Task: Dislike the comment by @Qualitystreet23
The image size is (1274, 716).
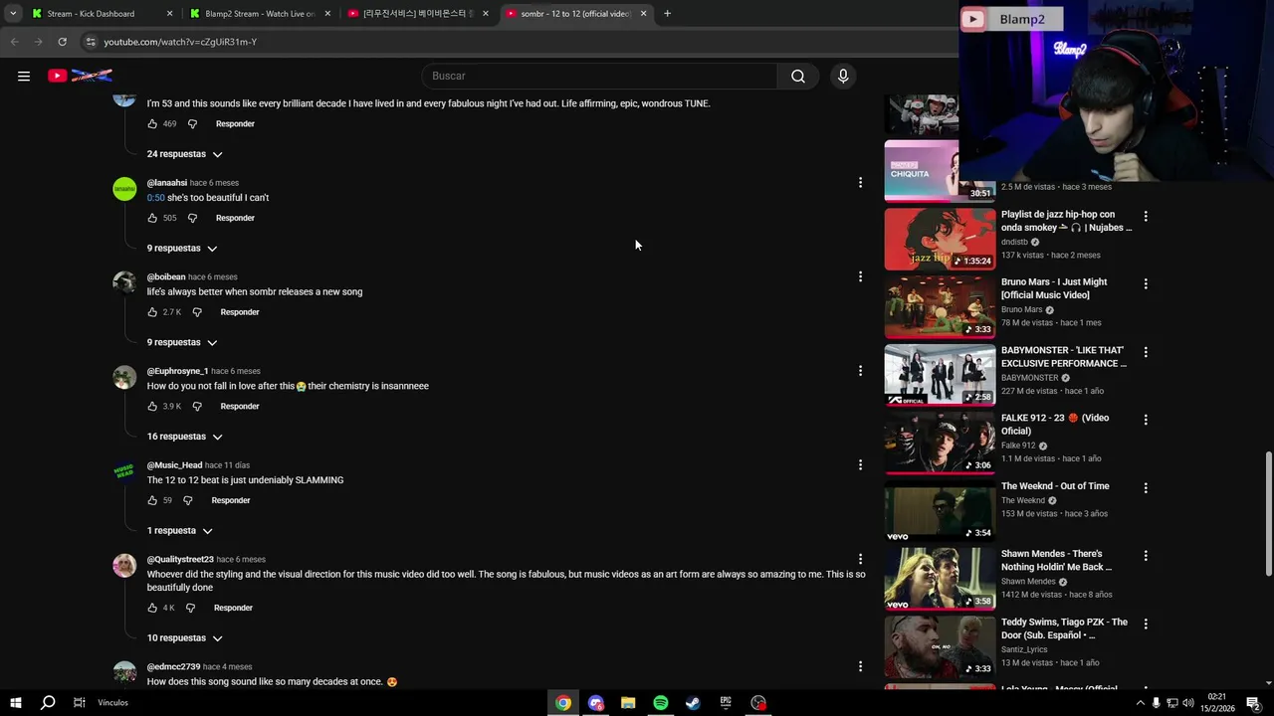Action: point(190,608)
